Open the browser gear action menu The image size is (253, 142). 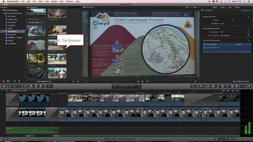(8, 81)
